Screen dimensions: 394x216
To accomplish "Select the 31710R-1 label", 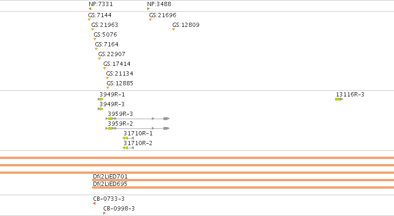I will 138,133.
